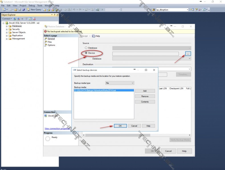Open the sp_dboption combo box dropdown
225x170 pixels.
click(187, 10)
